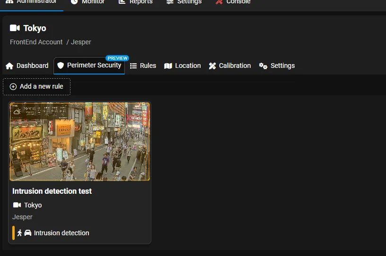Follow the Jesper breadcrumb link

(81, 42)
